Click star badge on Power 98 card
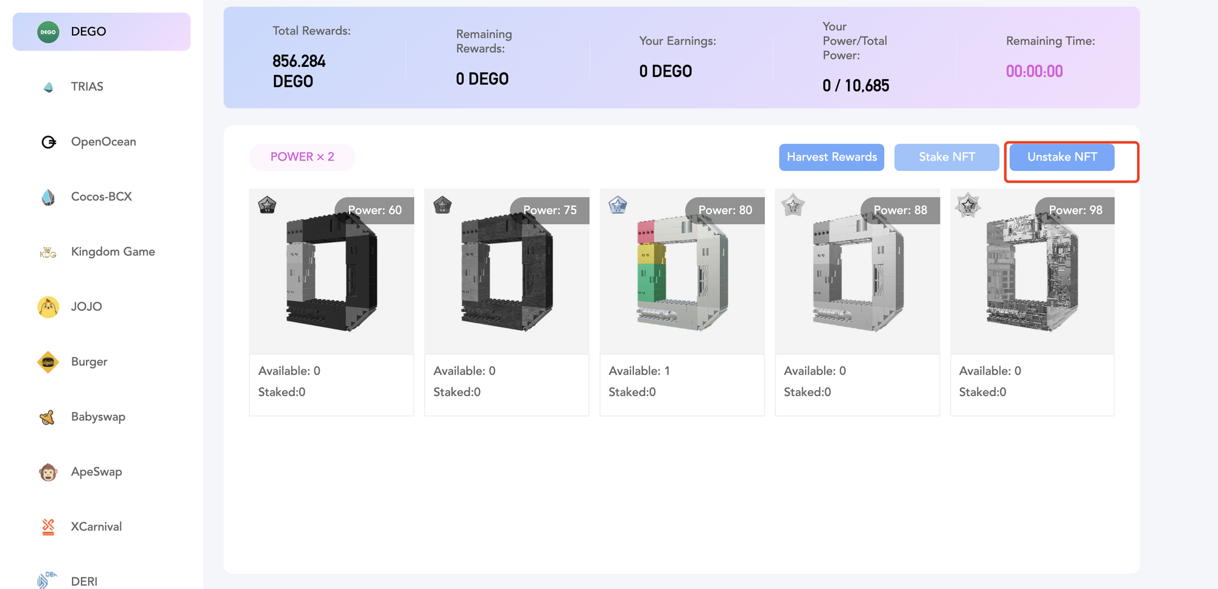 (968, 206)
